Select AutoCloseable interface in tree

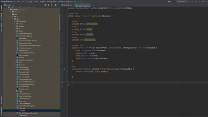pos(23,55)
